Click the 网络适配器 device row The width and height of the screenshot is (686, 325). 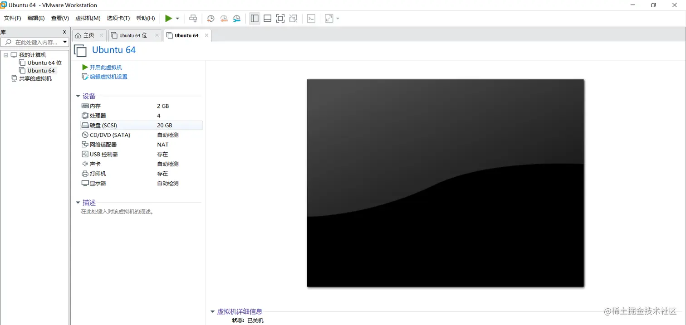coord(142,145)
